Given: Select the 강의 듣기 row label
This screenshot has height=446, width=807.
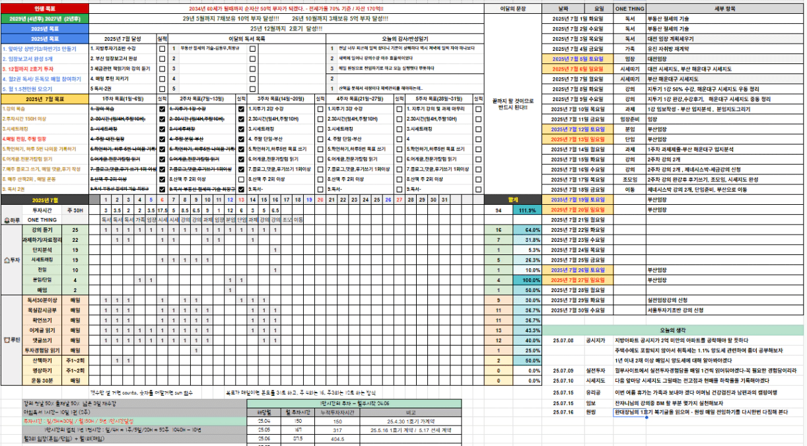Looking at the screenshot, I should pos(42,229).
